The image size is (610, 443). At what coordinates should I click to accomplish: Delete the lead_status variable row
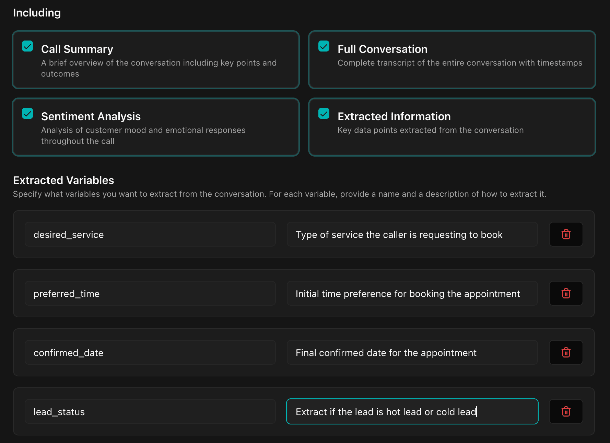pos(566,411)
